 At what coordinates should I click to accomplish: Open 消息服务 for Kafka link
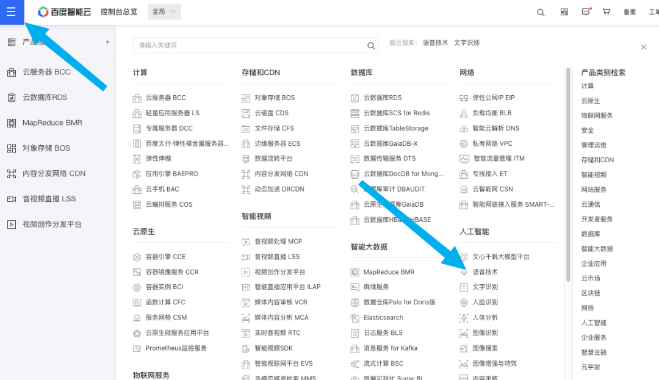[391, 348]
